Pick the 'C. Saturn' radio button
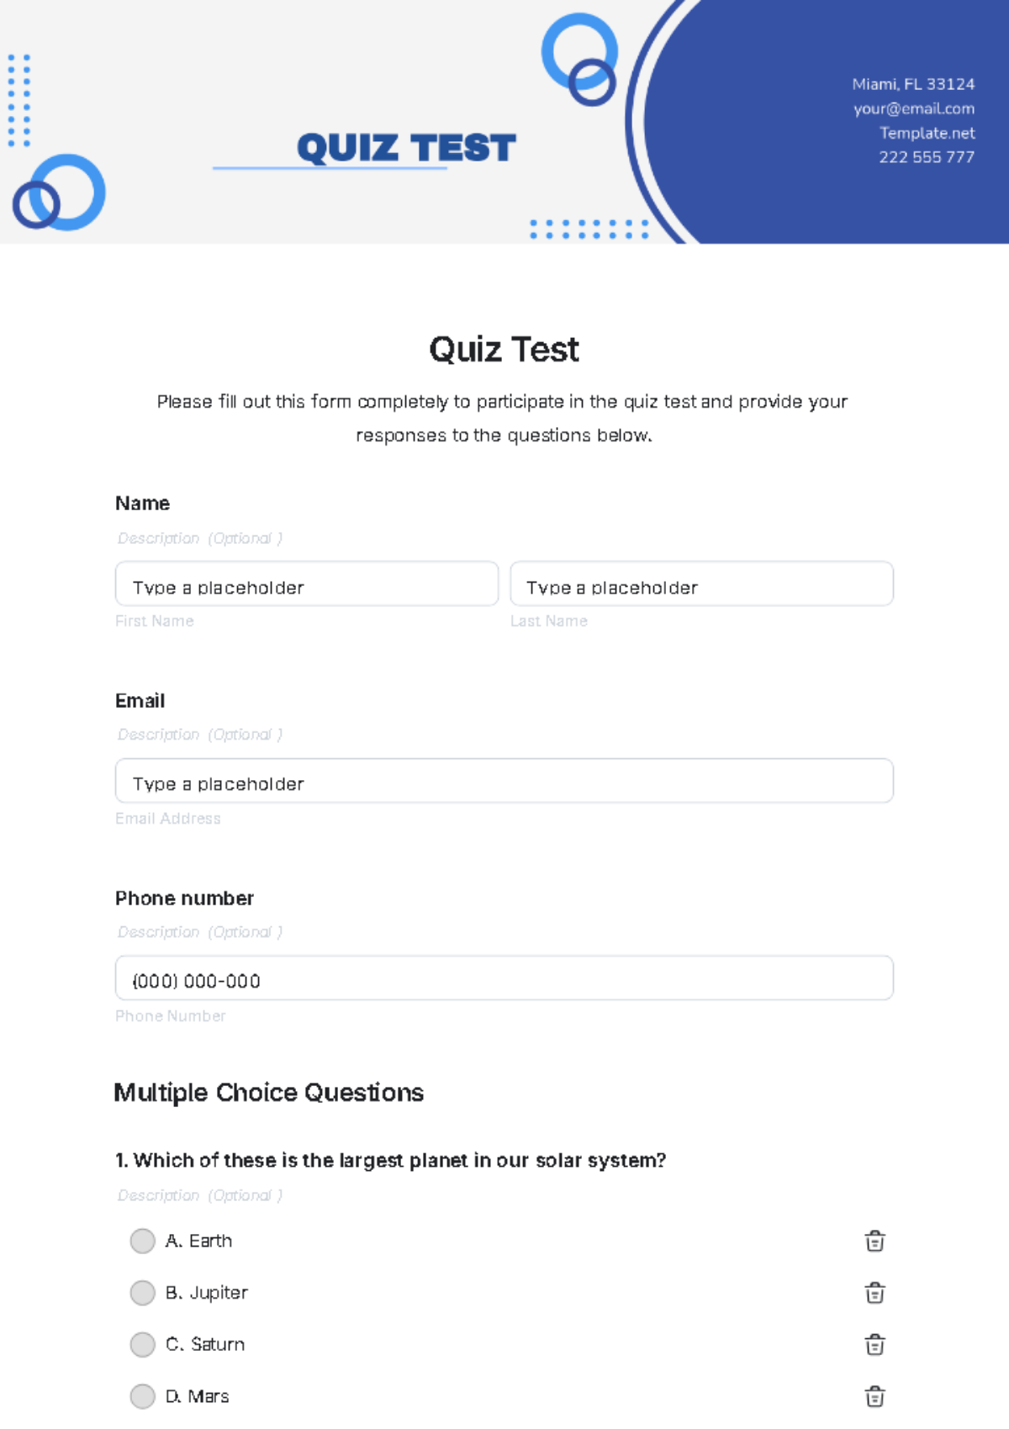The width and height of the screenshot is (1009, 1429). pyautogui.click(x=143, y=1345)
